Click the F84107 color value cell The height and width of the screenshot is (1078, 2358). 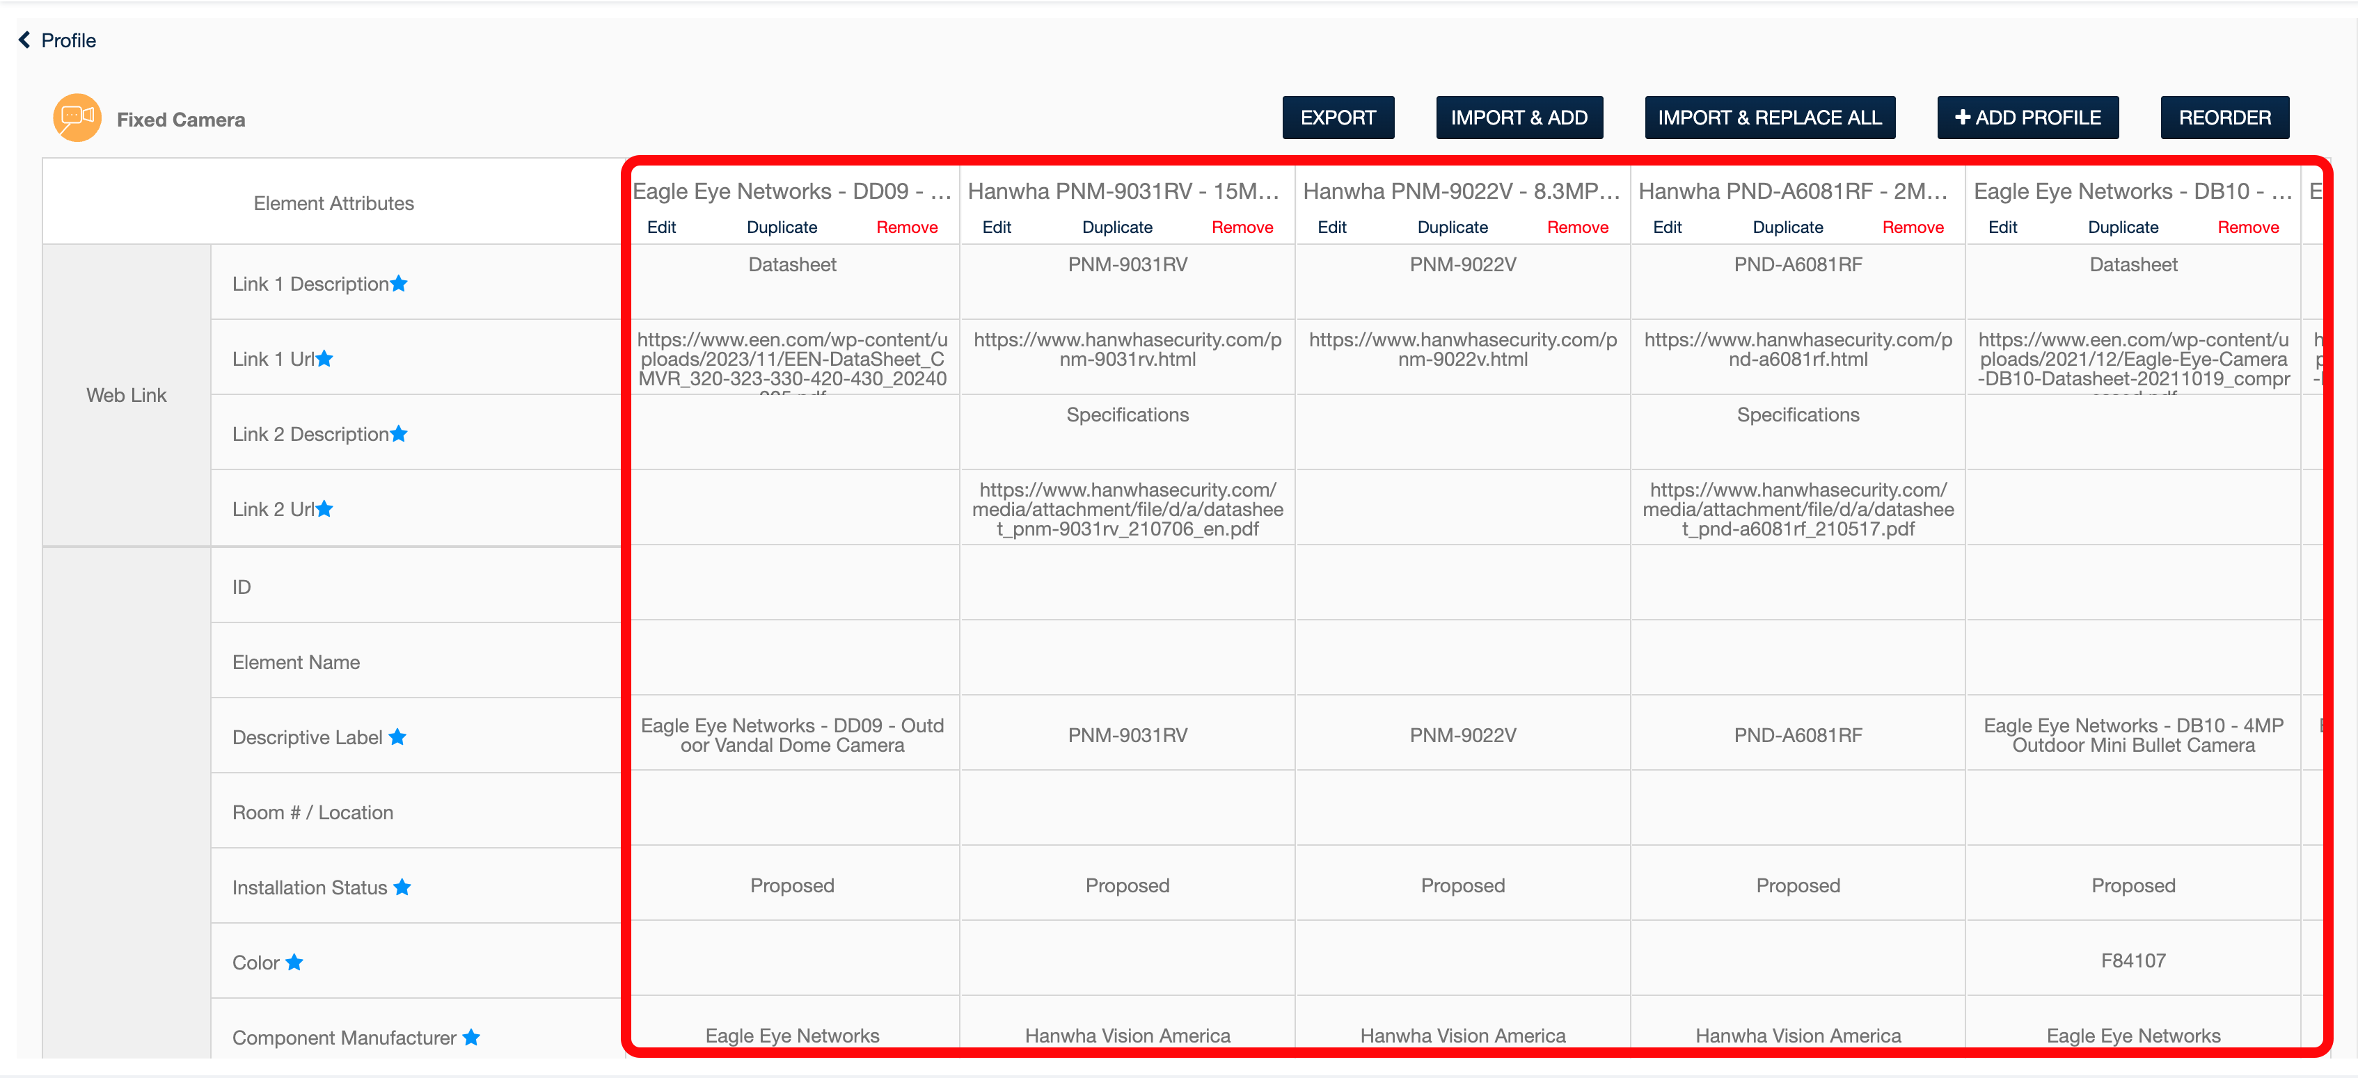[x=2132, y=960]
